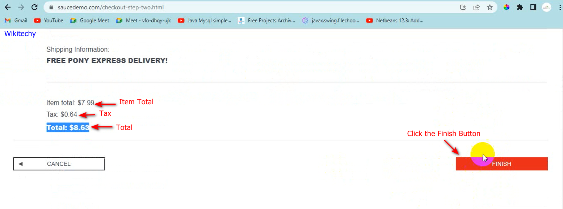Image resolution: width=563 pixels, height=209 pixels.
Task: Click the browser forward arrow
Action: [21, 7]
